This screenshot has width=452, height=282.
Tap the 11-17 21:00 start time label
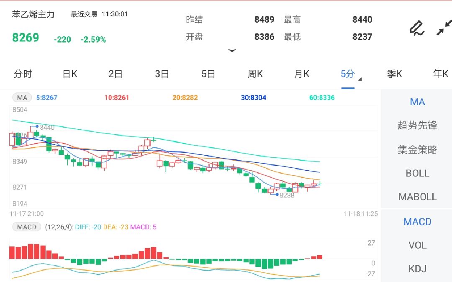(26, 214)
